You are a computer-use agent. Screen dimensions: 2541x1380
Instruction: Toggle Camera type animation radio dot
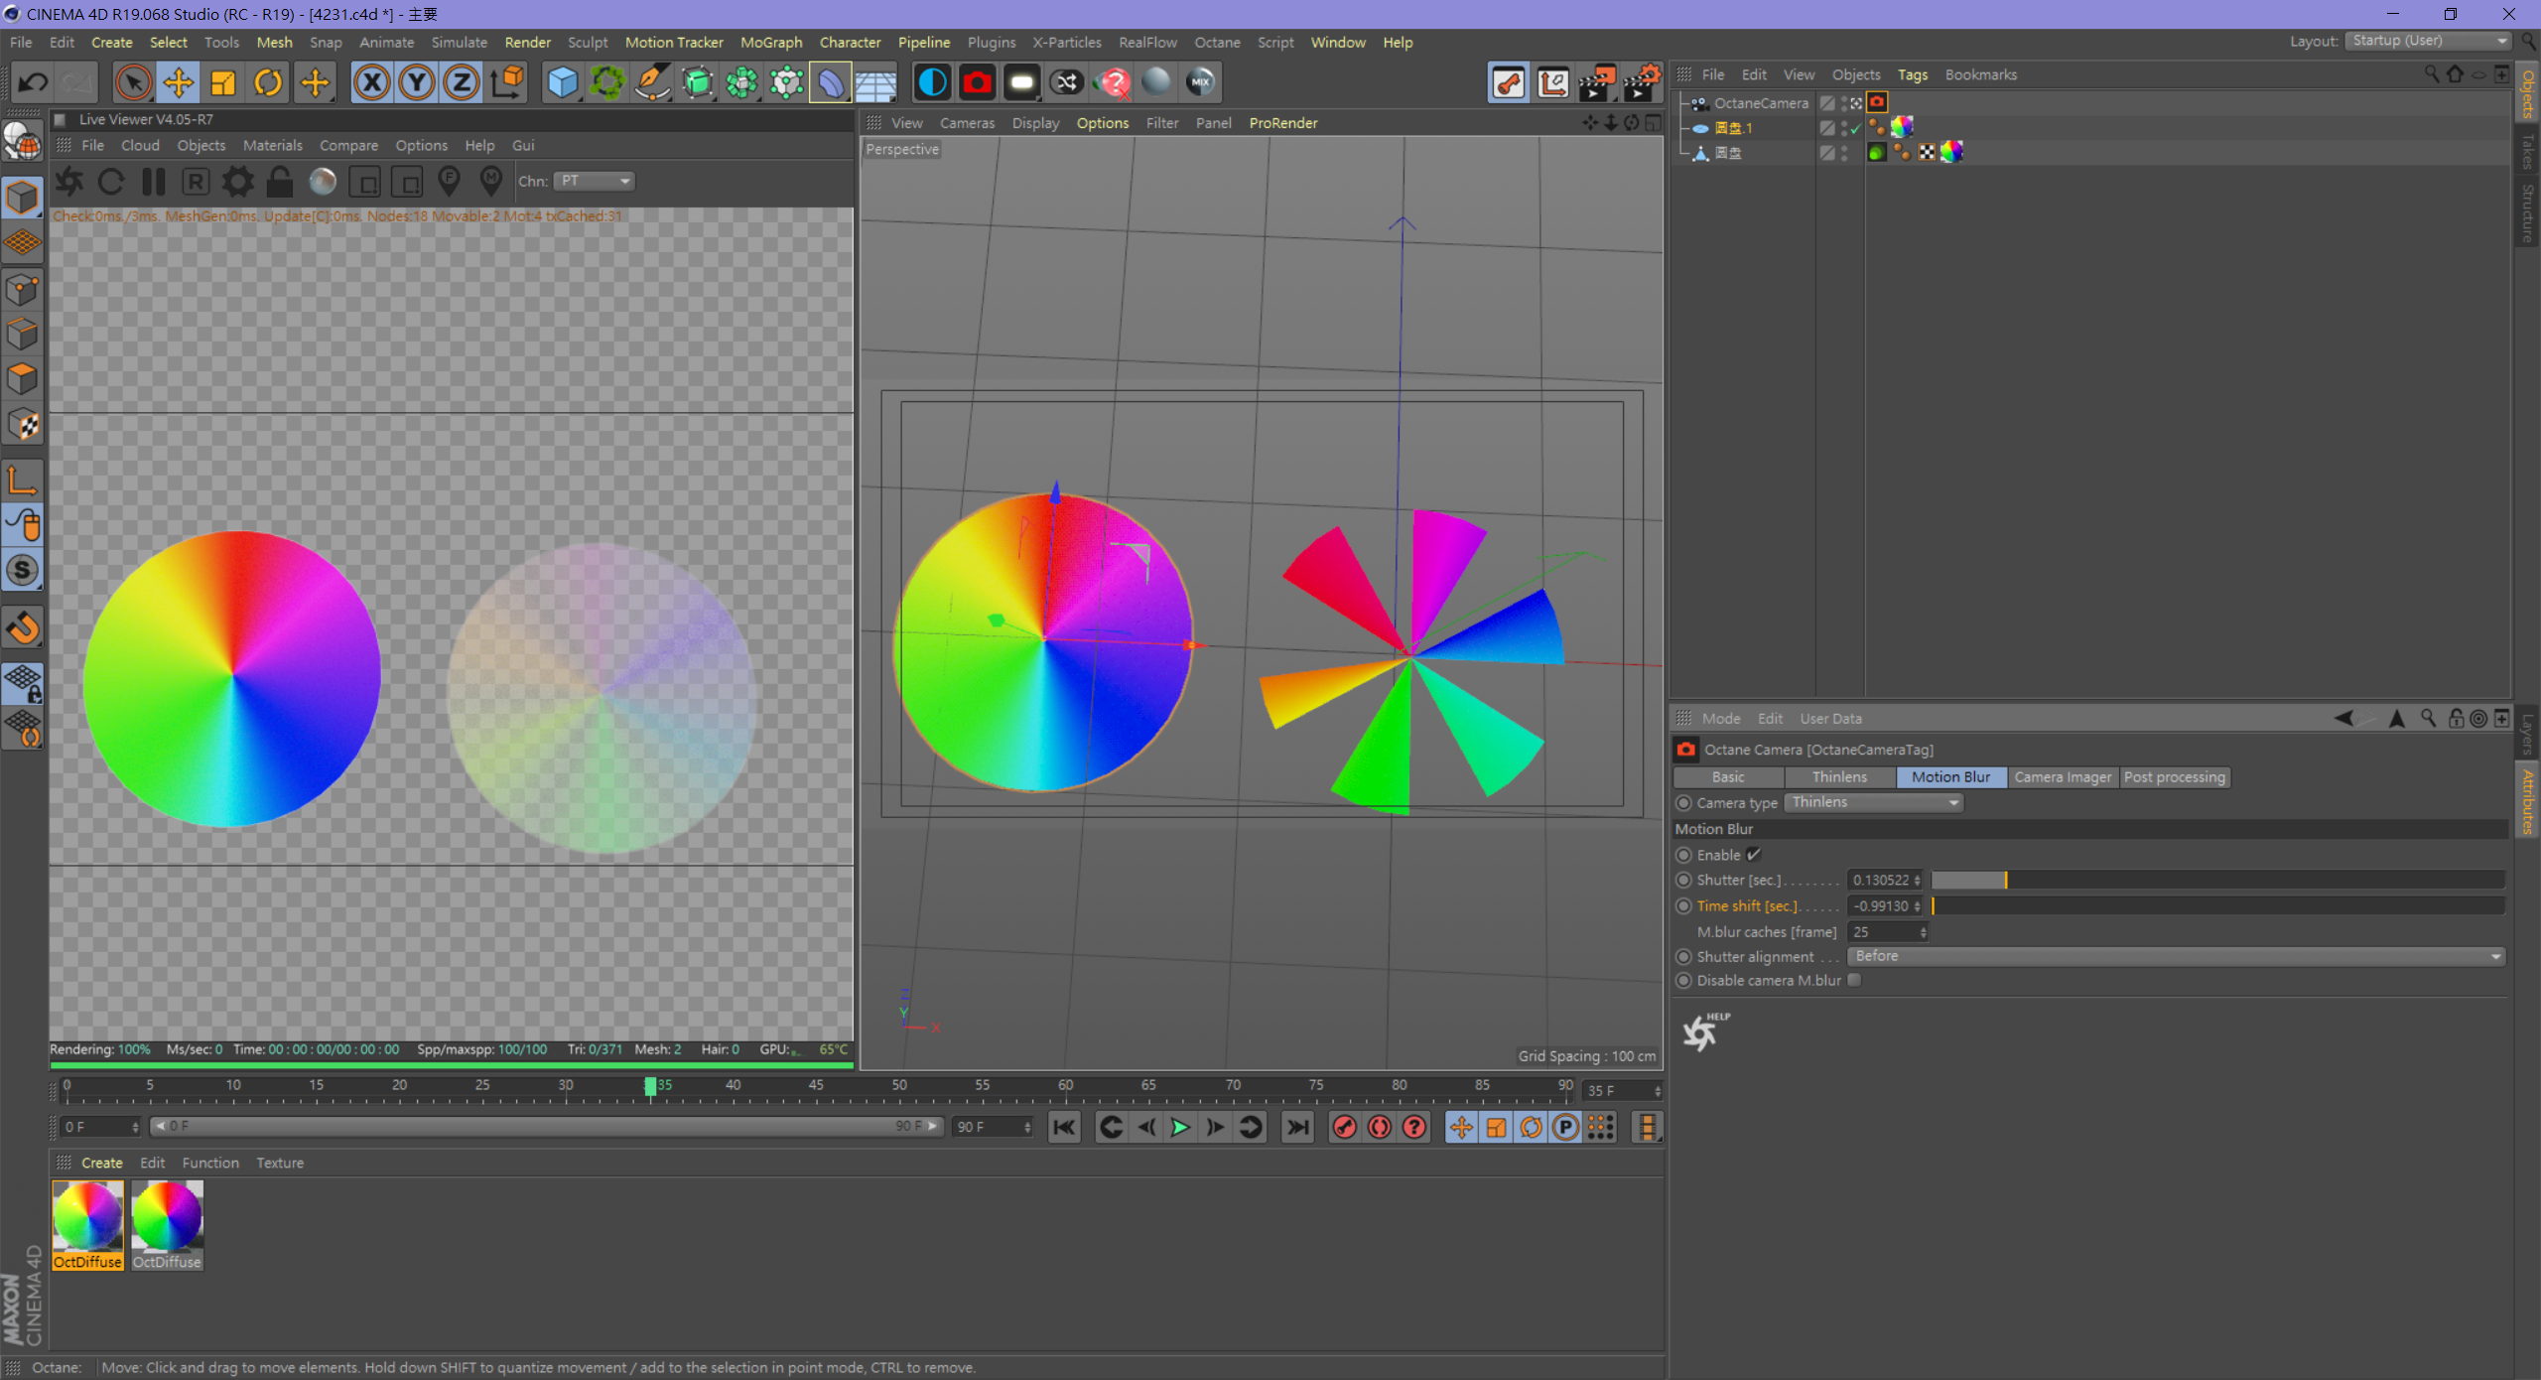[x=1683, y=803]
